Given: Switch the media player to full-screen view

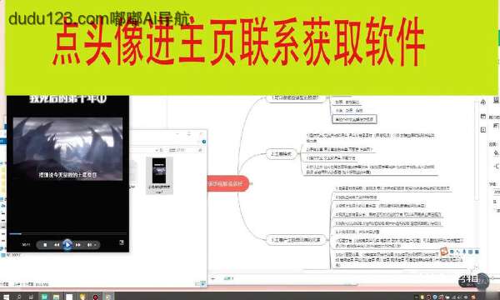Looking at the screenshot, I should [122, 242].
